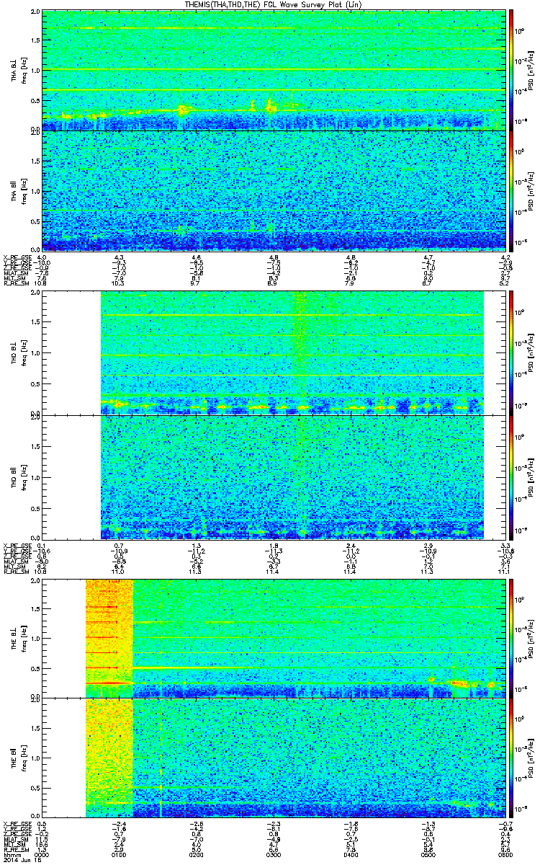Select the THD B-parallel spectrogram panel
Image resolution: width=540 pixels, height=865 pixels.
(272, 476)
